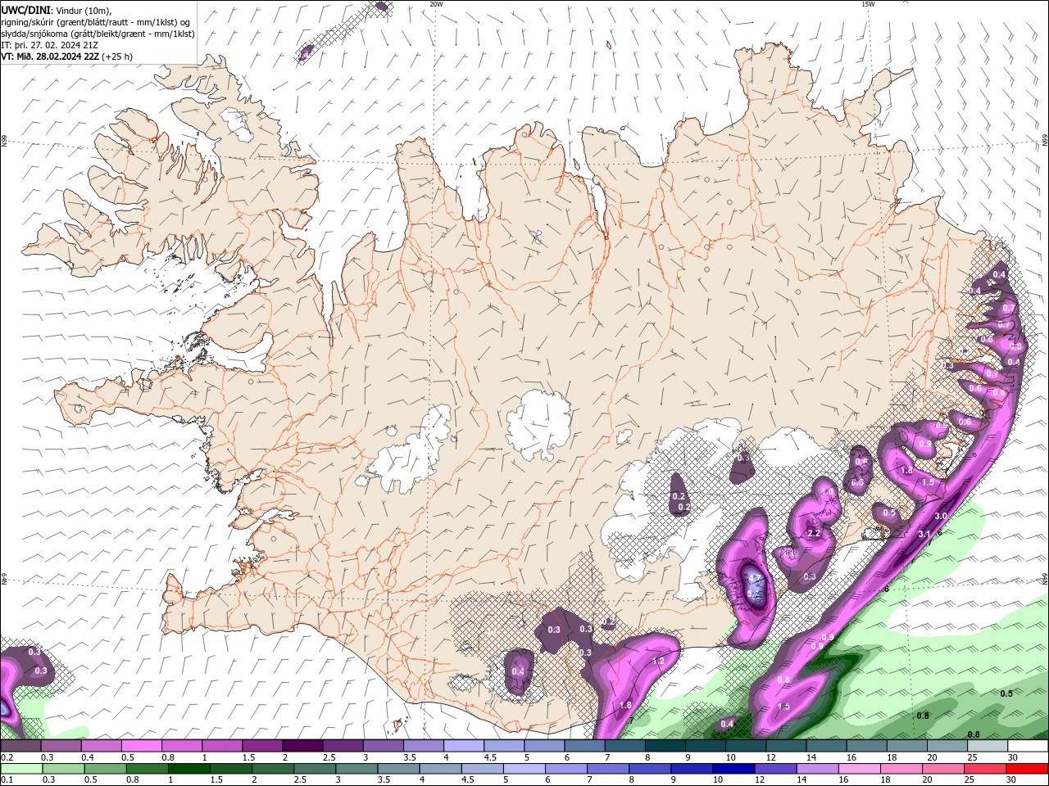Click the '3.0' precipitation value on the map
Screen dimensions: 1049x786
(941, 516)
